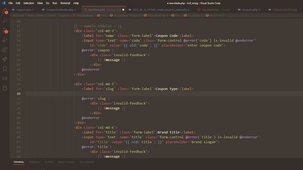This screenshot has height=170, width=303.
Task: Switch to the OrdersController.php editor tab
Action: click(x=283, y=9)
